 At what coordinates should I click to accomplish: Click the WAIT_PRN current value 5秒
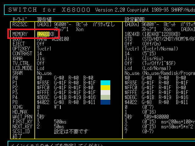click(41, 117)
